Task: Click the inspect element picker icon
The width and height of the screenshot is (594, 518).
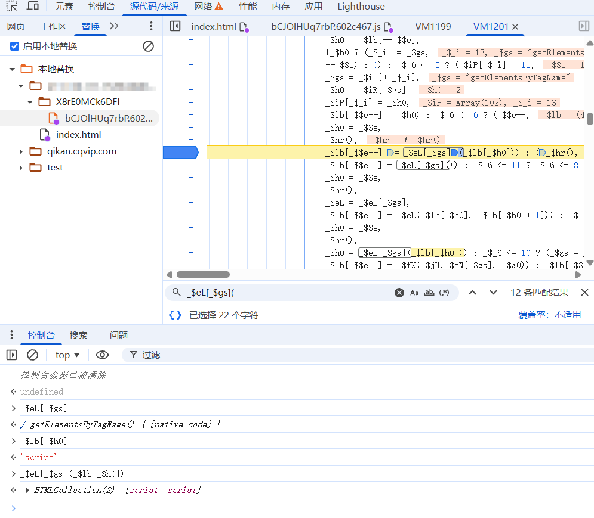Action: 12,7
